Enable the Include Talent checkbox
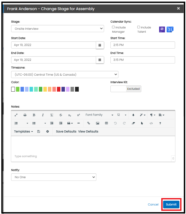The image size is (186, 214). 139,27
